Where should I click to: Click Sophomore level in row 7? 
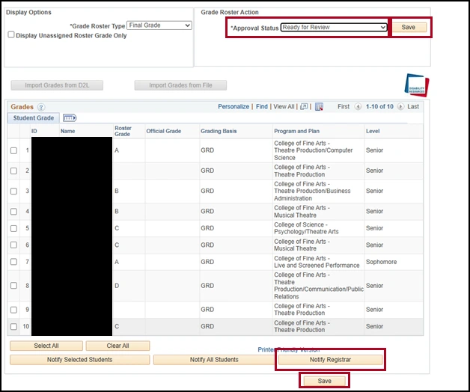click(x=381, y=262)
